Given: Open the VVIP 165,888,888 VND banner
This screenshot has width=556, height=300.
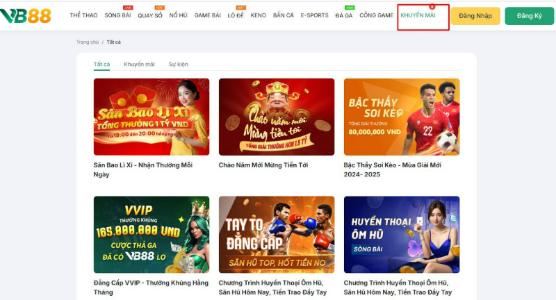Looking at the screenshot, I should (x=151, y=234).
